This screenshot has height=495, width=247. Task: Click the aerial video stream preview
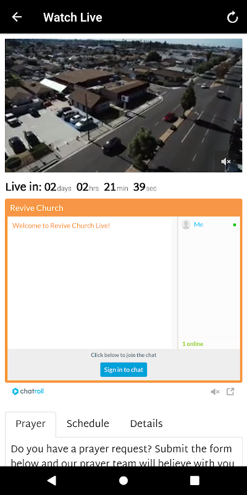(124, 105)
